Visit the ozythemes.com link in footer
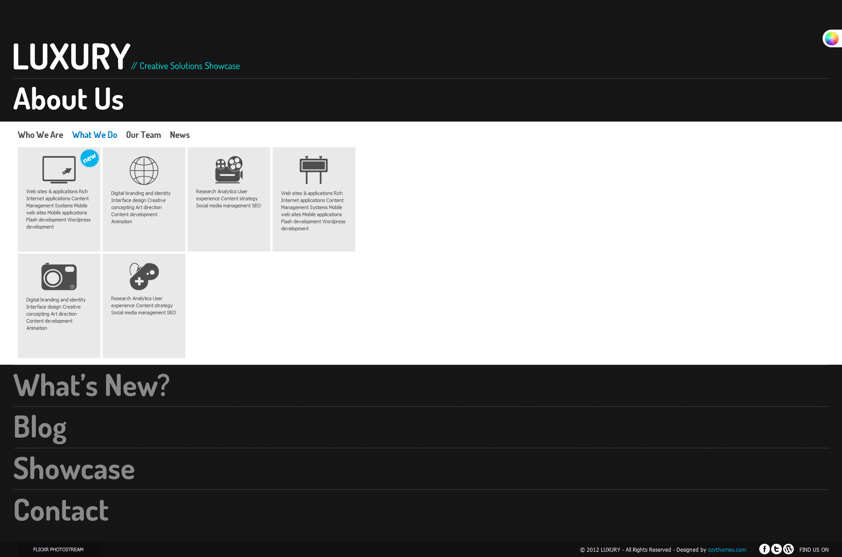The height and width of the screenshot is (557, 842). 727,550
